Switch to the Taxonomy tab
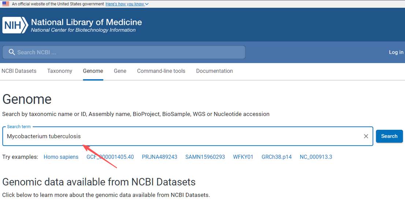405x207 pixels. click(x=60, y=71)
